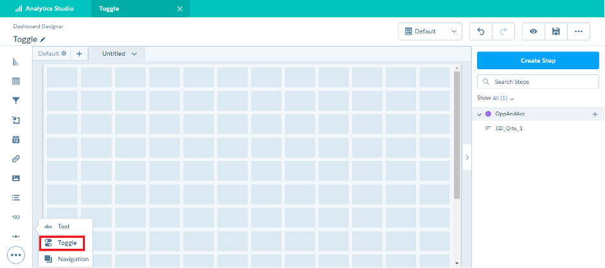Click the more widgets ellipsis button
Image resolution: width=605 pixels, height=268 pixels.
pyautogui.click(x=16, y=255)
